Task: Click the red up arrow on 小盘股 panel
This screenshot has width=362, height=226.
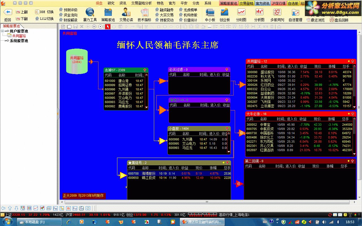Action: tap(227, 129)
